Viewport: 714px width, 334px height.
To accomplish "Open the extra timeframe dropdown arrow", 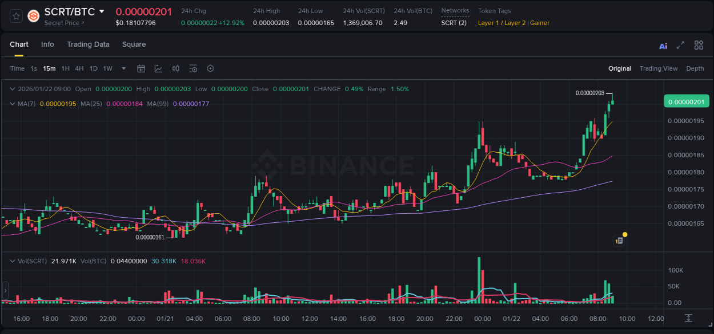I will click(123, 68).
